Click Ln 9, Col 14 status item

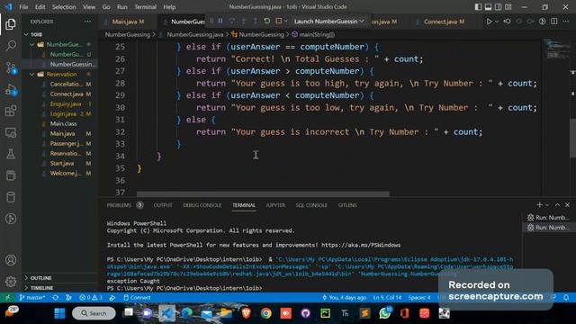tap(387, 298)
